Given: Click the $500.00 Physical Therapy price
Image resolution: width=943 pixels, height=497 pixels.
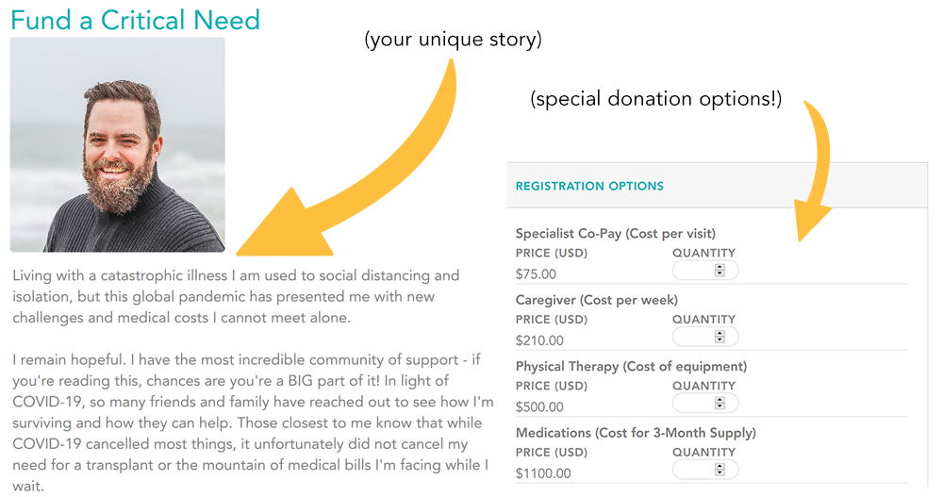Looking at the screenshot, I should [x=539, y=406].
